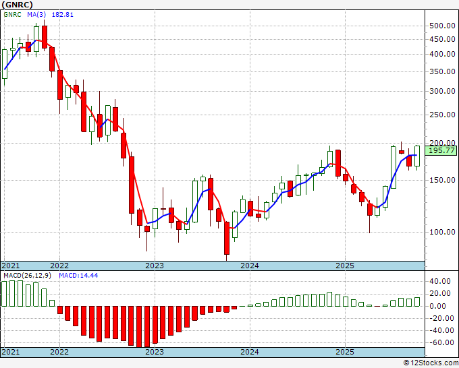Click the 2021 marker on MACD timeline

[11, 352]
